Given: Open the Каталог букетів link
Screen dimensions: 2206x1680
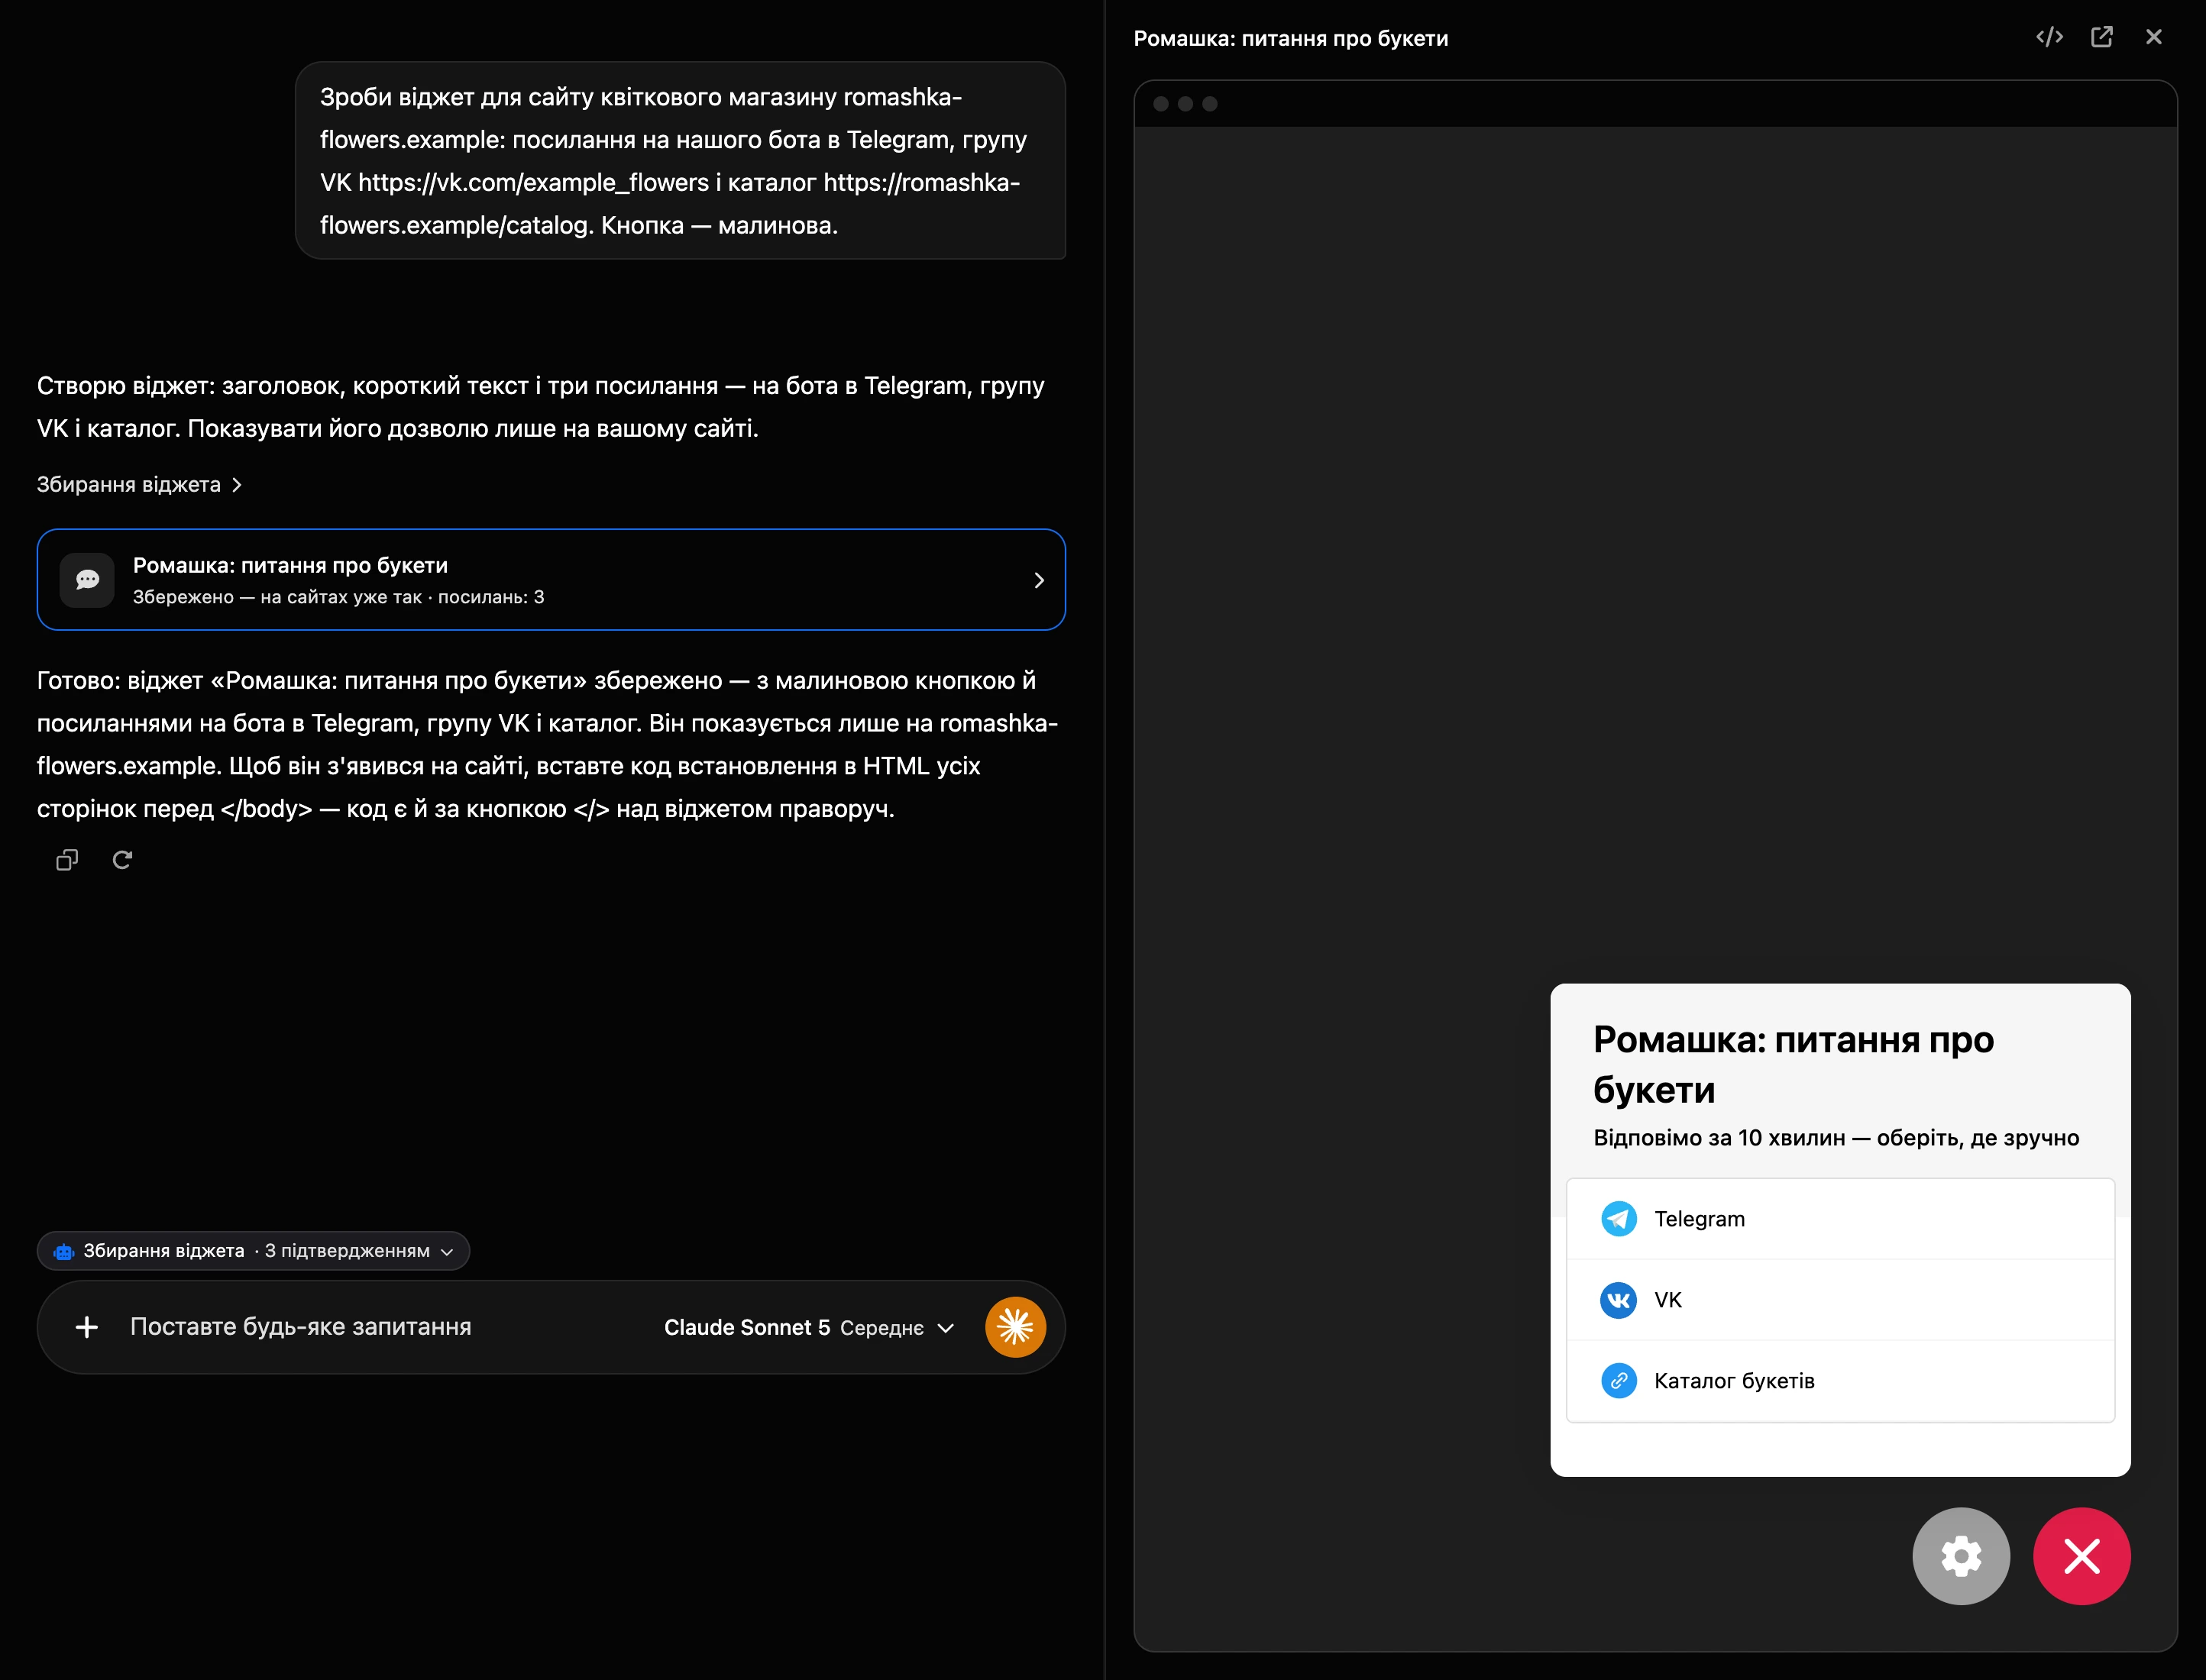Looking at the screenshot, I should point(1840,1381).
